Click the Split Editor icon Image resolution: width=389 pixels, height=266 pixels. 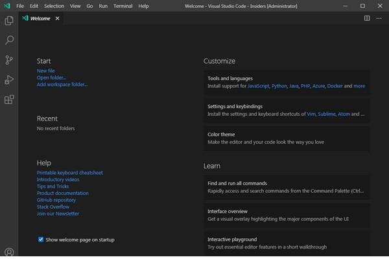point(367,18)
